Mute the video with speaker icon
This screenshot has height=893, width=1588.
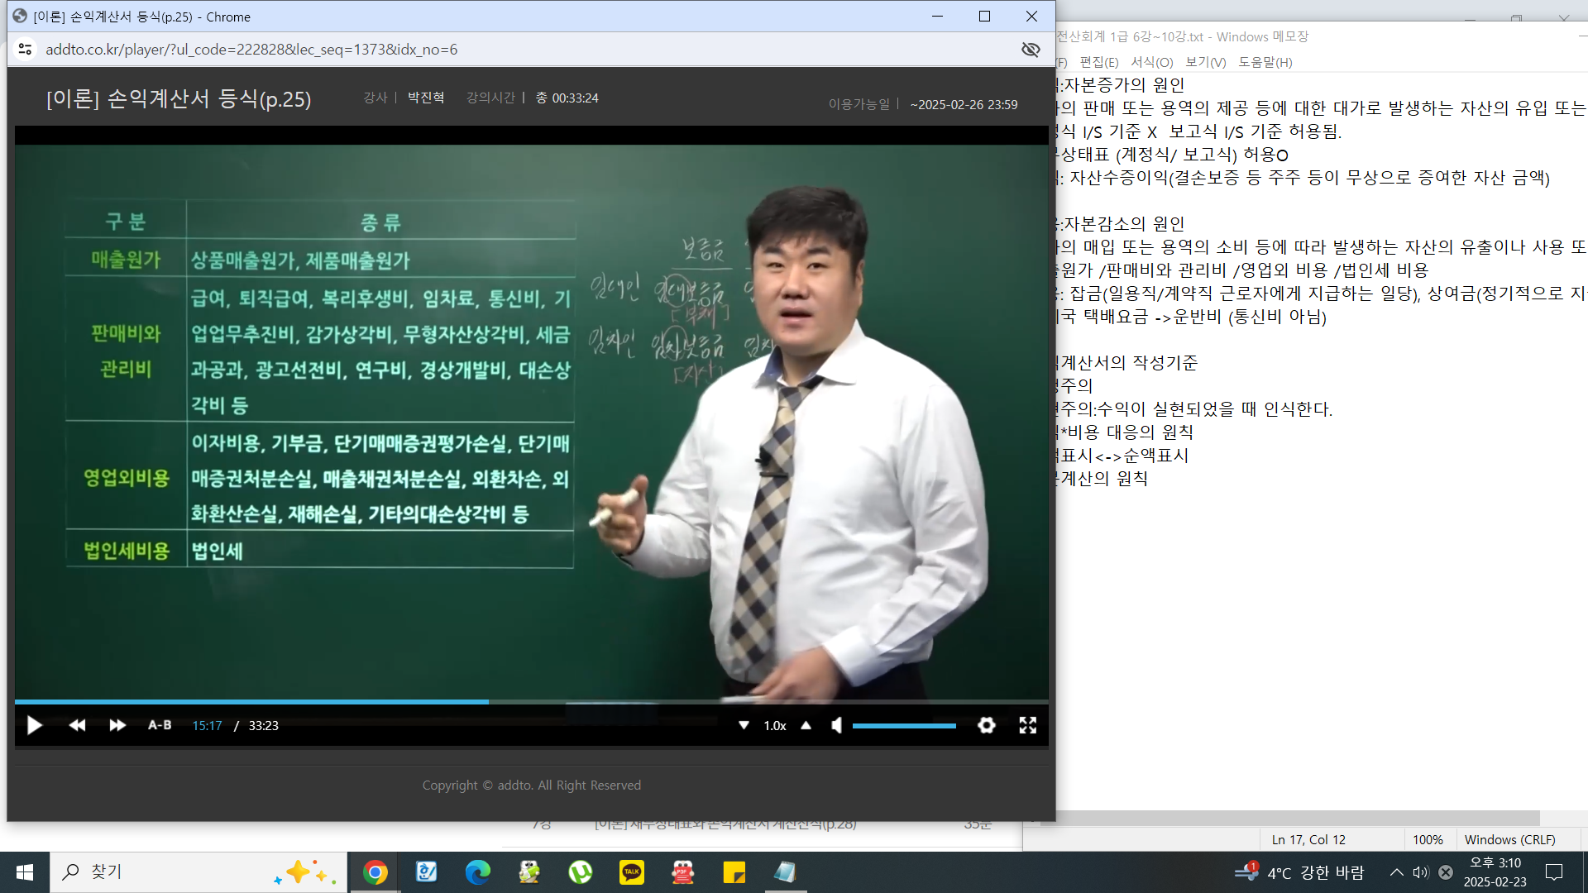837,725
